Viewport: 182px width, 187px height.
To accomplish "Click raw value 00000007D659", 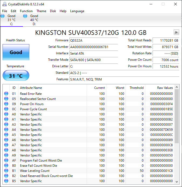I will click(161, 130).
